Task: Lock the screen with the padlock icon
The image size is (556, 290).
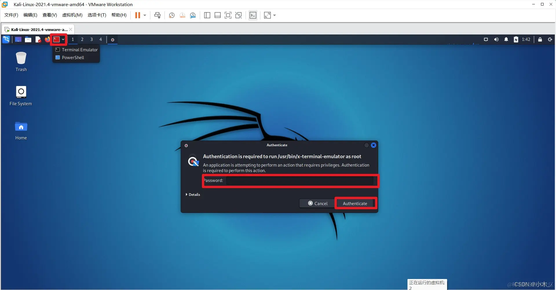Action: 540,39
